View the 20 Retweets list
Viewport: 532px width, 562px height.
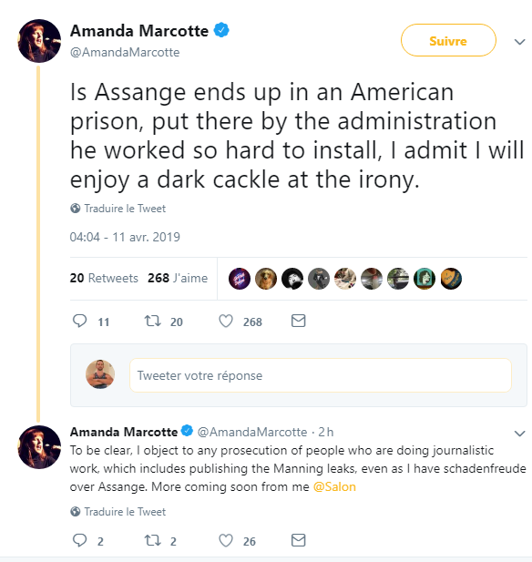pyautogui.click(x=104, y=278)
